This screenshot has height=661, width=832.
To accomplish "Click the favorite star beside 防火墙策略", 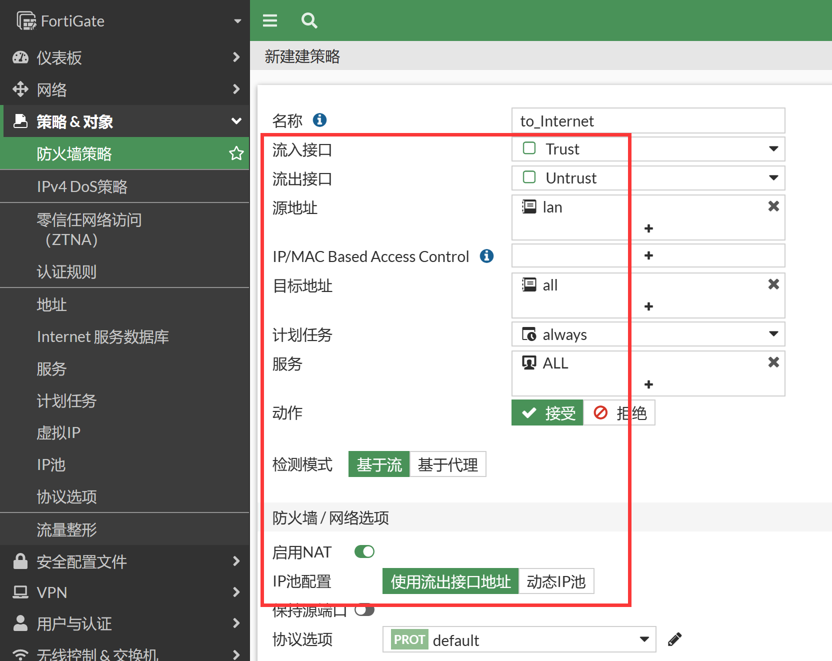I will pyautogui.click(x=236, y=153).
